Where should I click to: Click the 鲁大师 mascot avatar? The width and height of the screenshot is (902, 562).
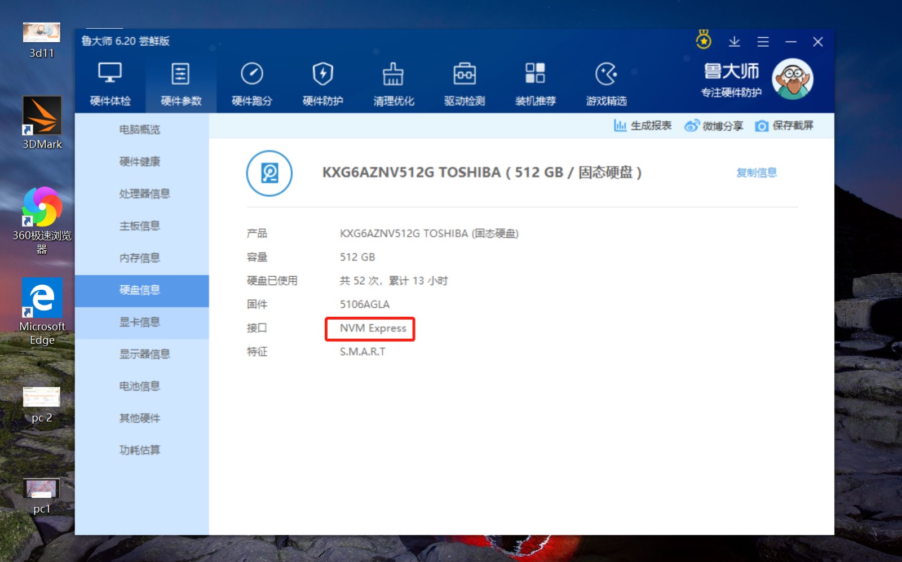click(x=793, y=79)
